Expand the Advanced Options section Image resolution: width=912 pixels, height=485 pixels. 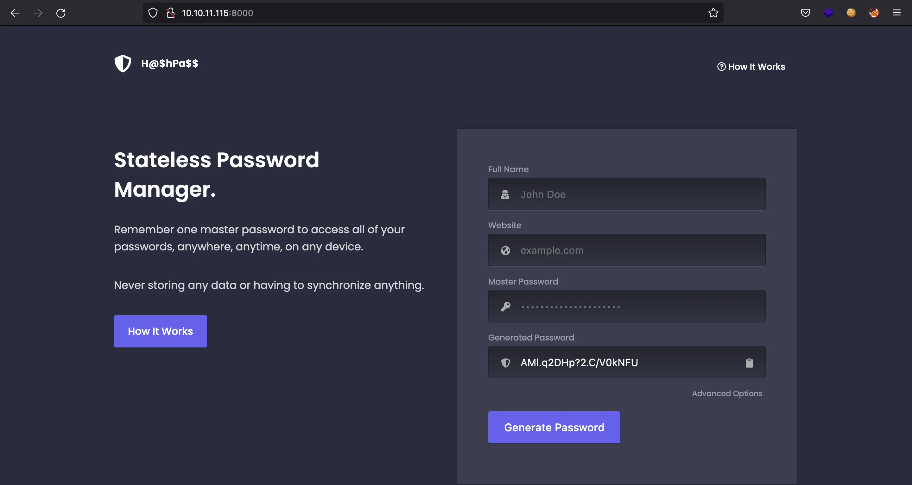tap(727, 393)
